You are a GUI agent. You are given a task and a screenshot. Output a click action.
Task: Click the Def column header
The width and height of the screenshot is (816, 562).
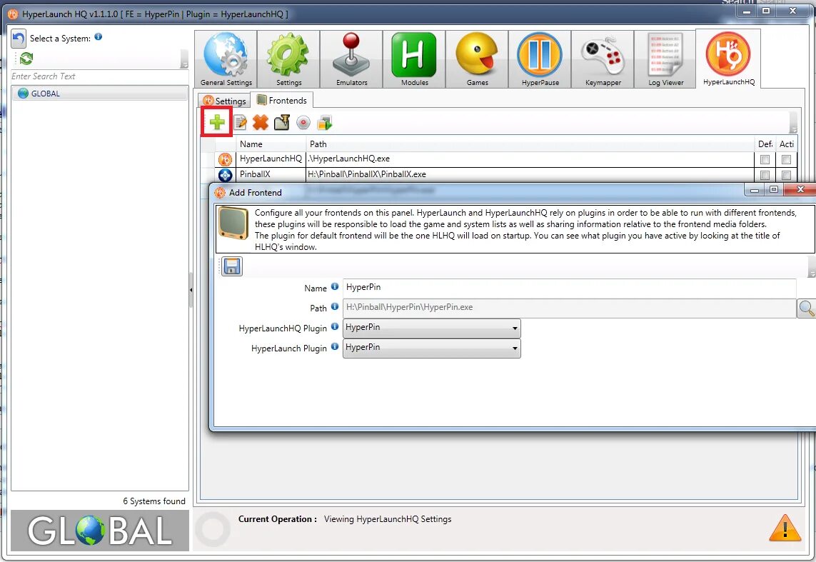pos(765,144)
